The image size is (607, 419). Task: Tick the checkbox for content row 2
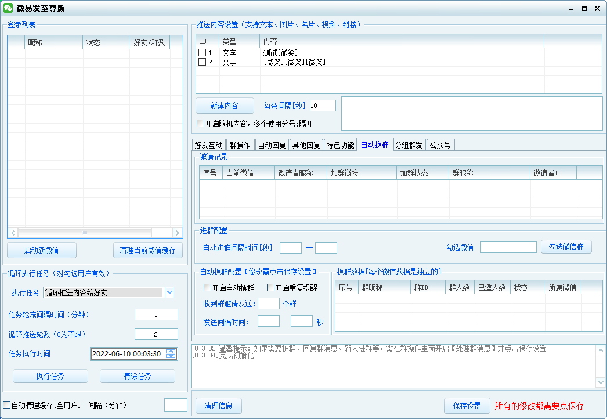click(x=202, y=62)
